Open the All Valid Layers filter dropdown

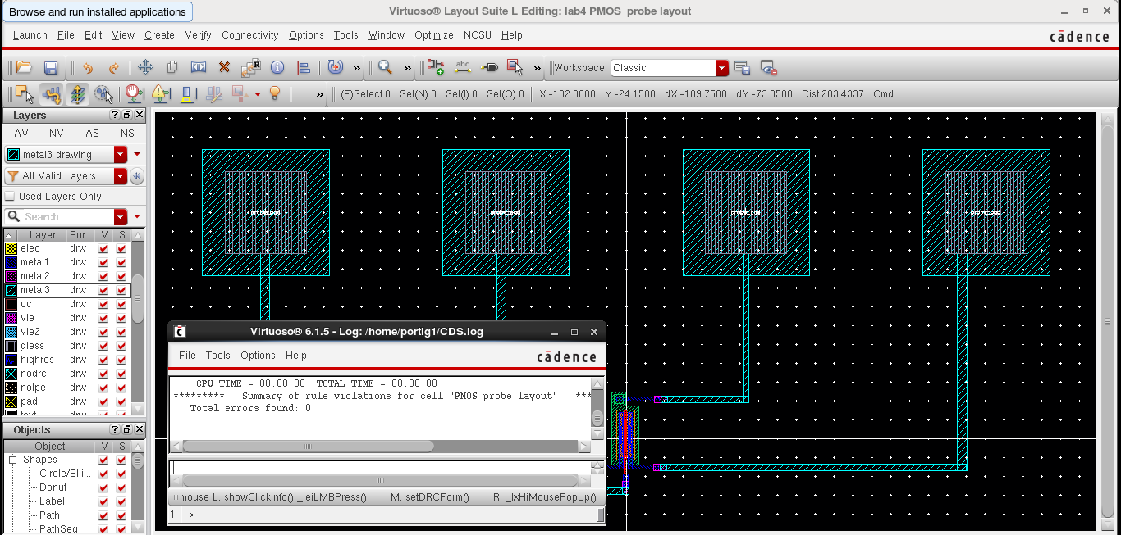pyautogui.click(x=121, y=176)
